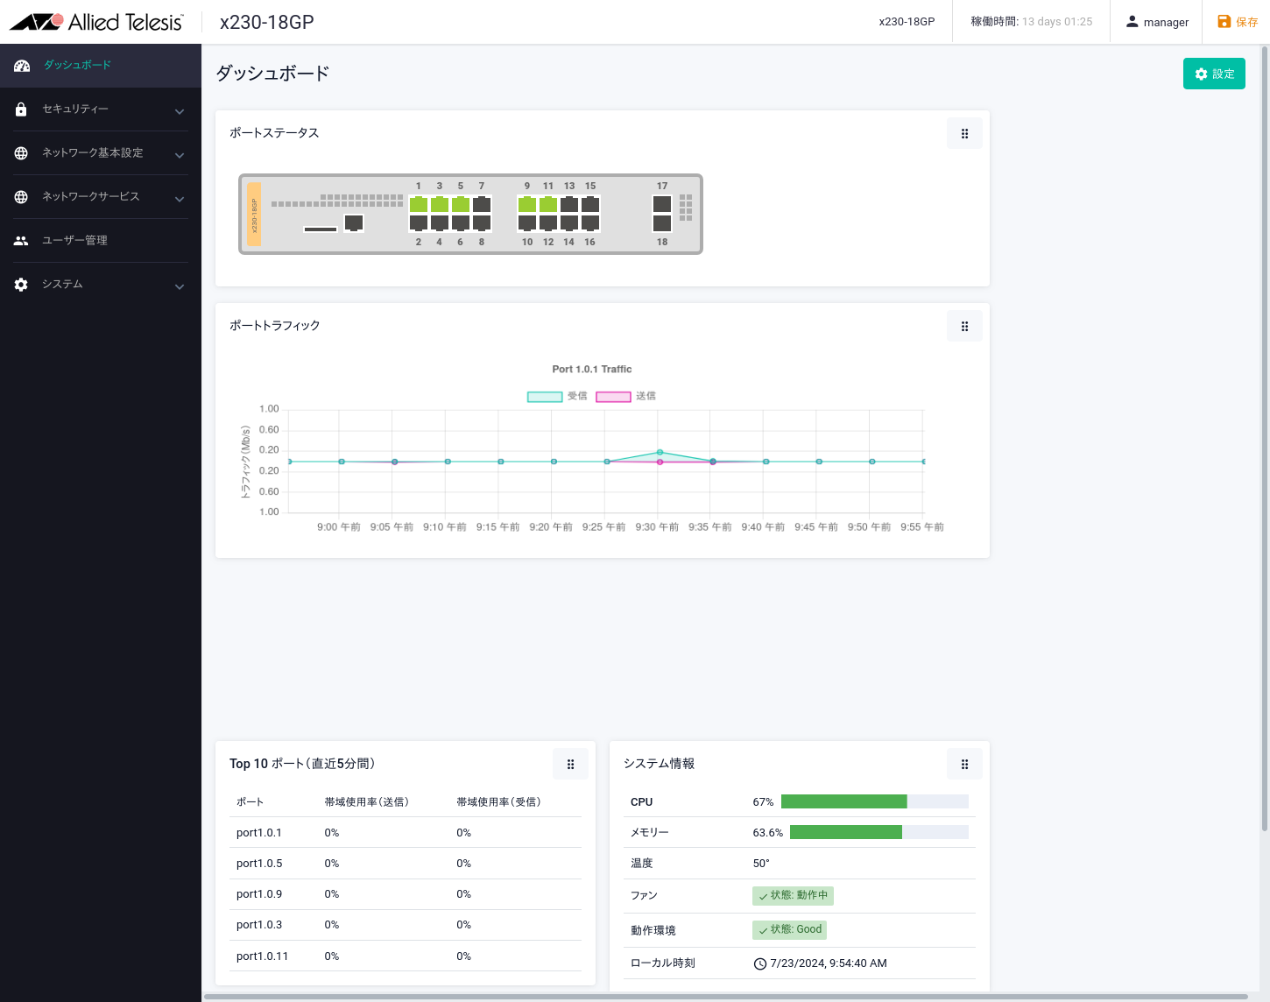1270x1002 pixels.
Task: Open the ユーザー管理 page
Action: 74,241
